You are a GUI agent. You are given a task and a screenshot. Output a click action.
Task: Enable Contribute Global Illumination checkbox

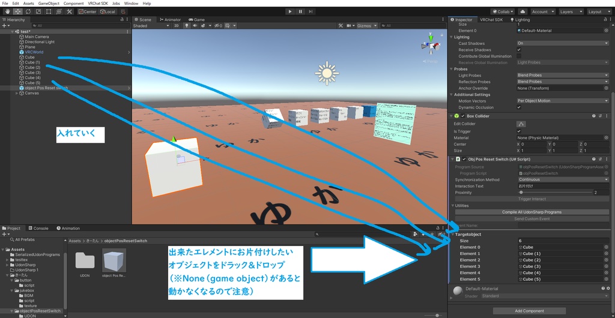[x=519, y=56]
